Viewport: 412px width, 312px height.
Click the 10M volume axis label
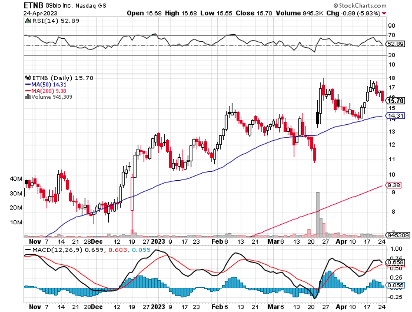coord(16,222)
